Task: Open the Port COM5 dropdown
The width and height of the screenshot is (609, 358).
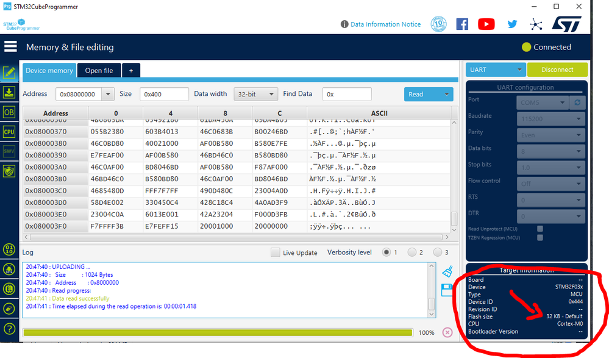Action: pyautogui.click(x=542, y=102)
